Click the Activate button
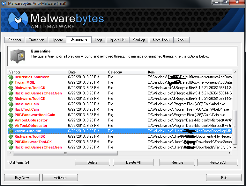The width and height of the screenshot is (246, 186). point(60,177)
